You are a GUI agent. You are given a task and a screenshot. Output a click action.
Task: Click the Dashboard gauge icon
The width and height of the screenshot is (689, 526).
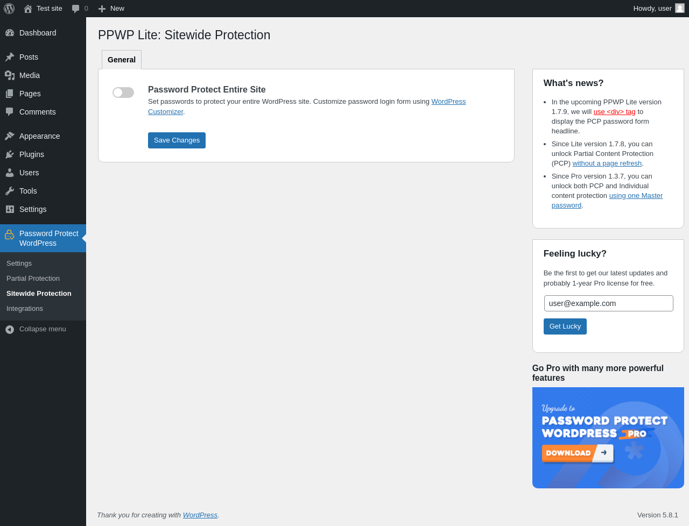[x=10, y=33]
